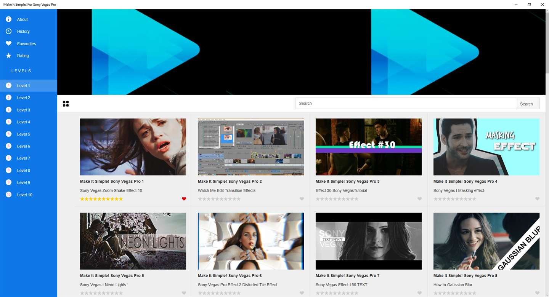This screenshot has width=549, height=297.
Task: Click title Make It Simple! Sony Vegas Pro 4
Action: (x=465, y=181)
